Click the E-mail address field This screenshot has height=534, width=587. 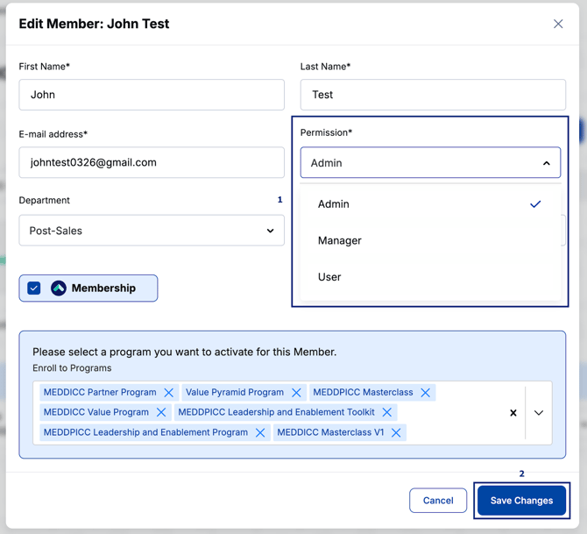click(x=152, y=162)
